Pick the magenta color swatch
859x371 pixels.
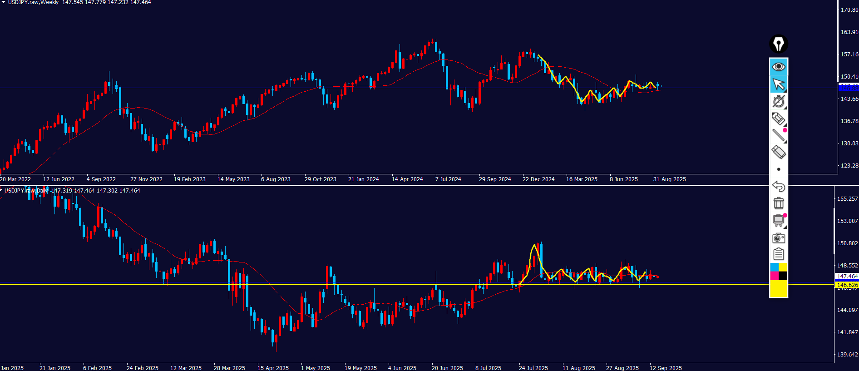point(774,276)
